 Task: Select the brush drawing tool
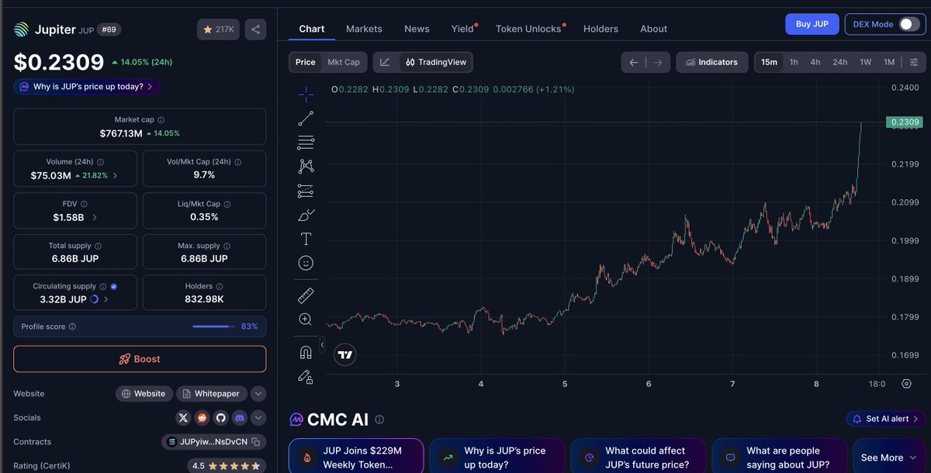(306, 215)
